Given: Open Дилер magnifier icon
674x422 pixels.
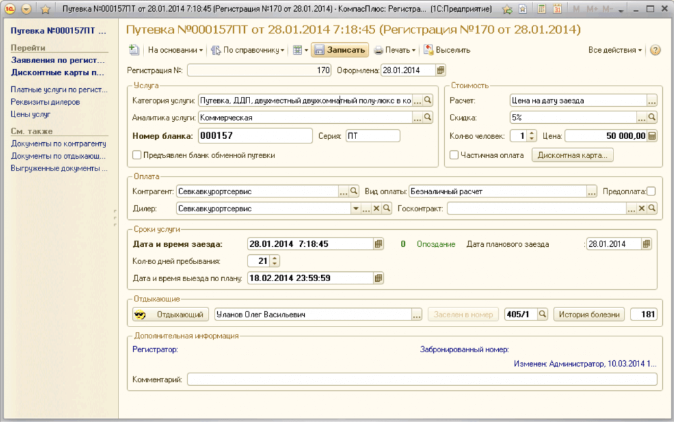Looking at the screenshot, I should [x=387, y=209].
